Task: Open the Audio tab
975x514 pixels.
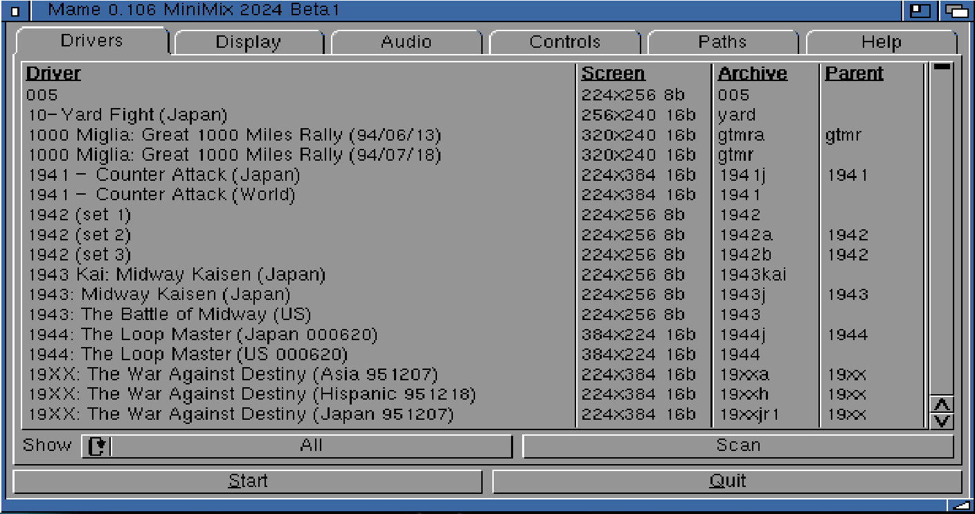Action: click(406, 42)
